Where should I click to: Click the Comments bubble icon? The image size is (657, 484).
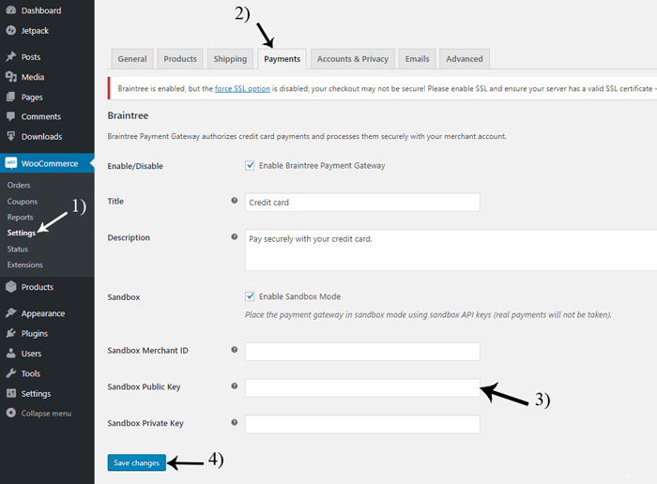click(x=11, y=116)
